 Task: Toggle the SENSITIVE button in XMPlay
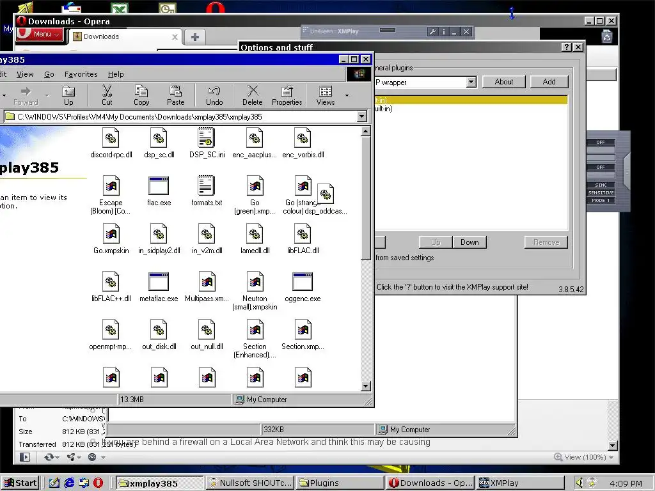point(601,192)
